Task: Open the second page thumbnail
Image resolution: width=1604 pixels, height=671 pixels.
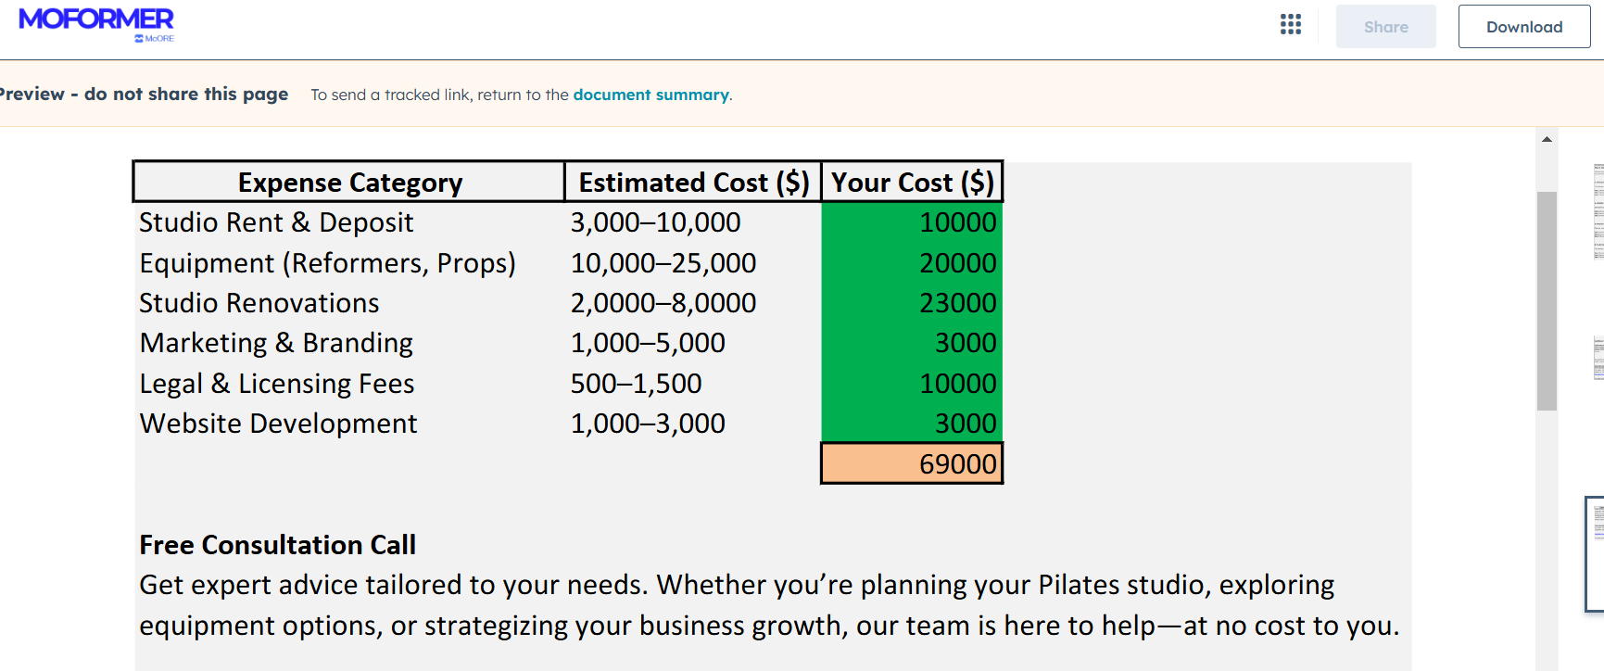Action: click(x=1598, y=358)
